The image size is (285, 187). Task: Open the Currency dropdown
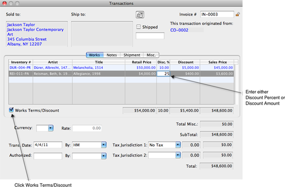tap(50, 128)
